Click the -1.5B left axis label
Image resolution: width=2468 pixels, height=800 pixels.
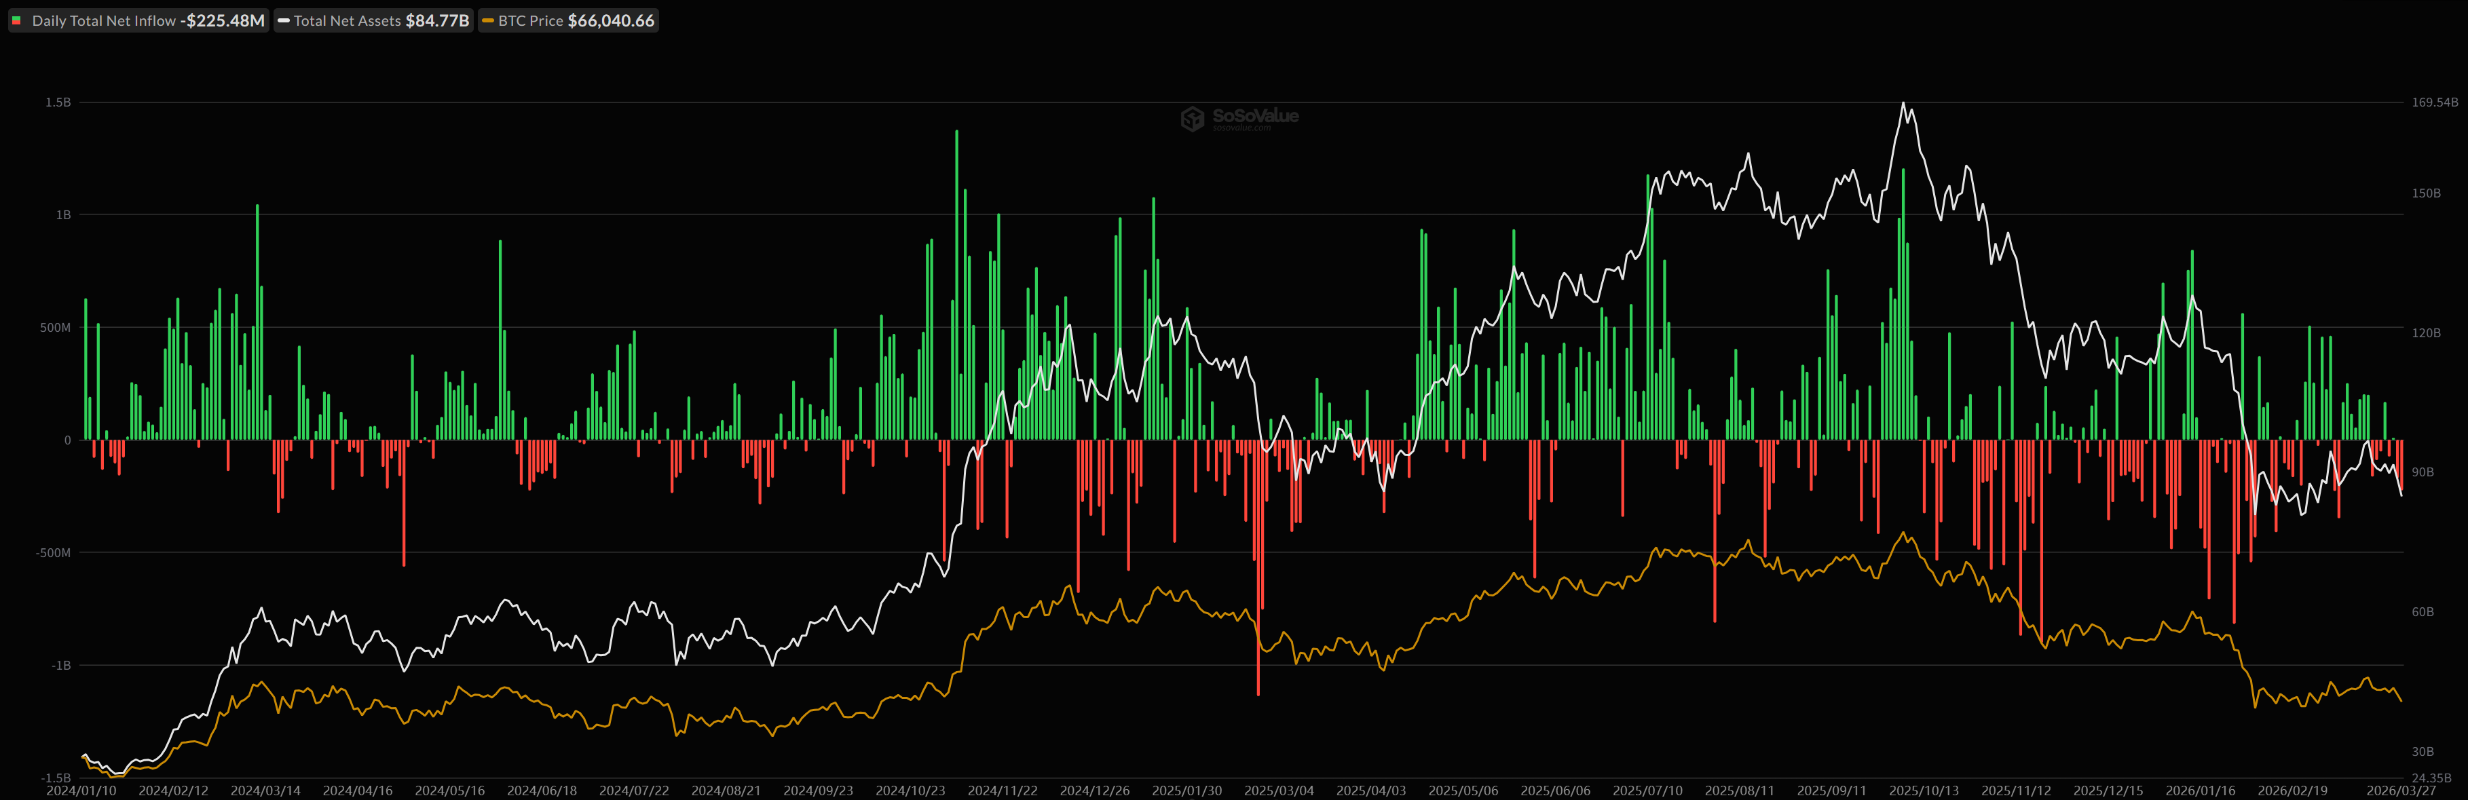click(56, 778)
